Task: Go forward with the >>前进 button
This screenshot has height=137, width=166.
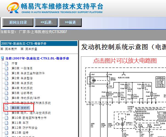Action: point(70,22)
